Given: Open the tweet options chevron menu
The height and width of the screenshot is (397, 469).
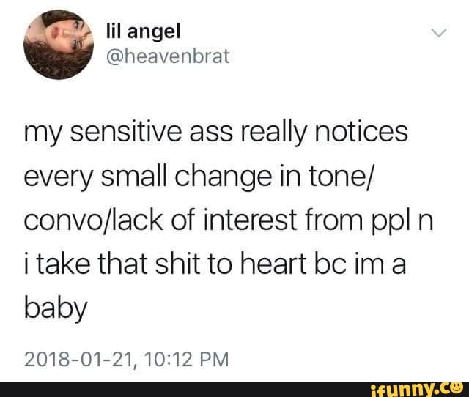Looking at the screenshot, I should click(439, 33).
